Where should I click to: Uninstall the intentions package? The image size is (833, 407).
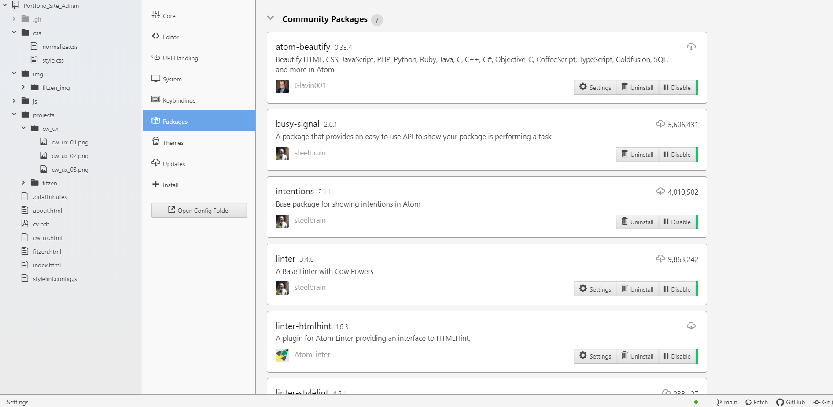[637, 222]
